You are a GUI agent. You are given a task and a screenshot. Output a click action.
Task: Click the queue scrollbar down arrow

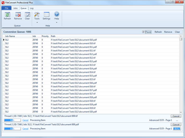(181, 112)
